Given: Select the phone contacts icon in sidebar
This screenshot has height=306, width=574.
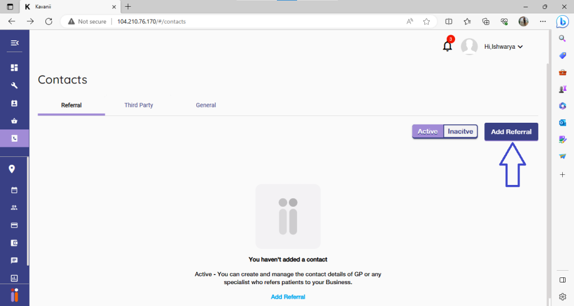Looking at the screenshot, I should (x=15, y=138).
